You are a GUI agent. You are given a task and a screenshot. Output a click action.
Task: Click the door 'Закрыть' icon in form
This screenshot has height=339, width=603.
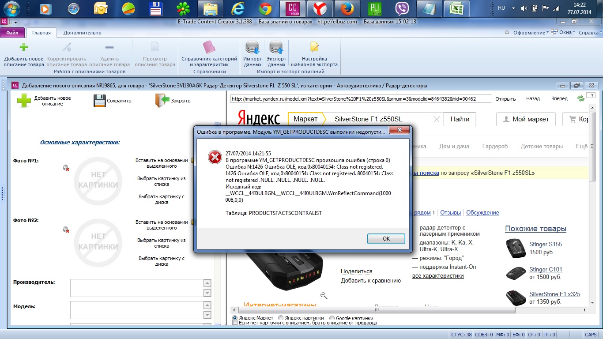[x=162, y=101]
